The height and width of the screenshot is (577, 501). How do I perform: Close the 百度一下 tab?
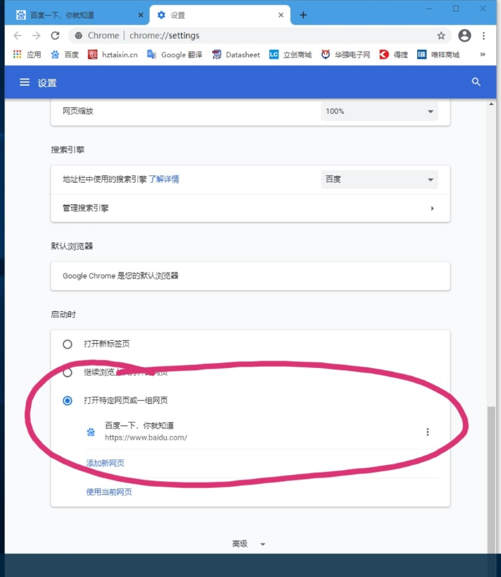click(x=141, y=15)
